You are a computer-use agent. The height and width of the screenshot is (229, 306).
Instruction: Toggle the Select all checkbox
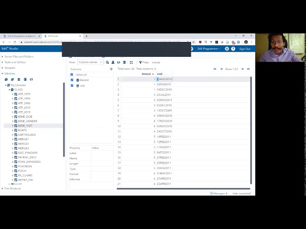pos(72,74)
